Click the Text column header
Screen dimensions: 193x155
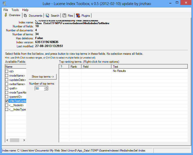coord(149,67)
